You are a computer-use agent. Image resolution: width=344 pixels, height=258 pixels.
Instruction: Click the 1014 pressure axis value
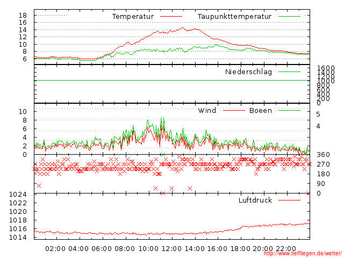(x=18, y=238)
